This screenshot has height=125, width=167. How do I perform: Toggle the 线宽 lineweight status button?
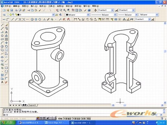coord(84,119)
